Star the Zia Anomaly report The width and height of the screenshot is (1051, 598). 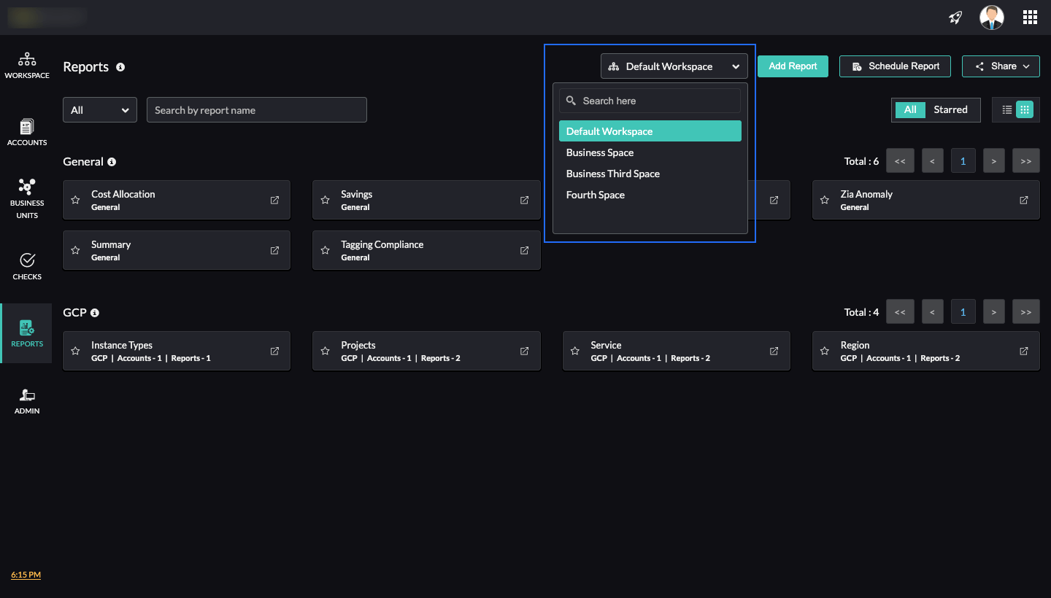point(825,200)
